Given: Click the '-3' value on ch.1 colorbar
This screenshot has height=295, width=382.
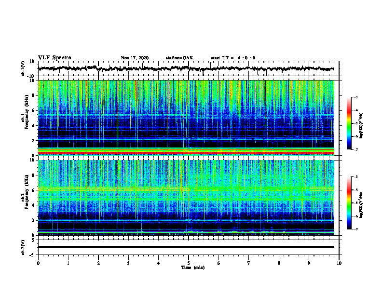Looking at the screenshot, I should (355, 97).
